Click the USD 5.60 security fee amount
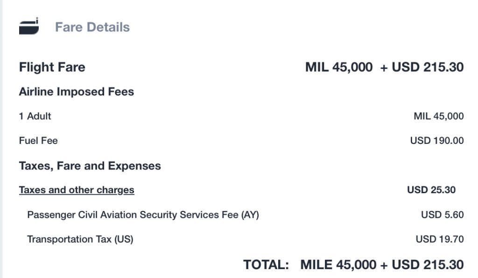This screenshot has height=278, width=478. 442,215
